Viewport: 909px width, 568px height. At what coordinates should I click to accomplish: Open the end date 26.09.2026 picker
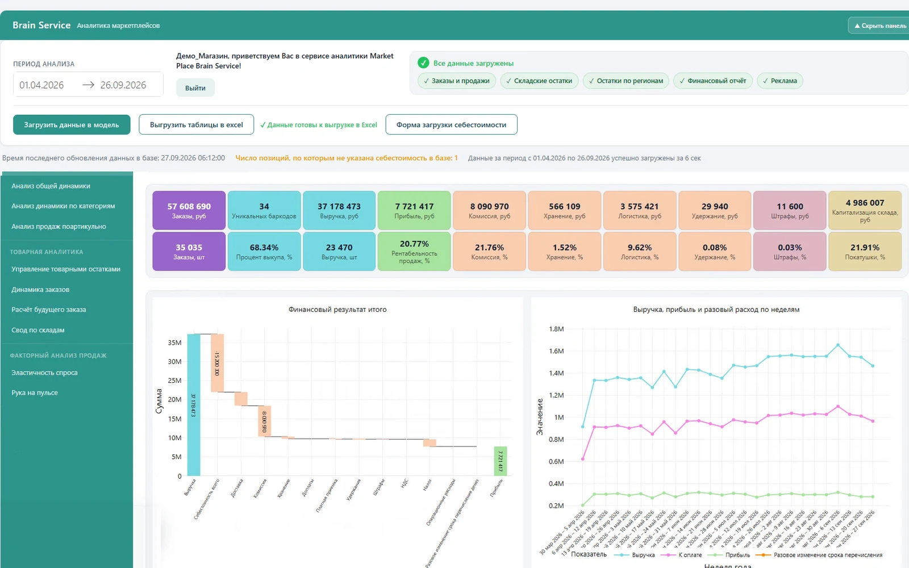click(123, 85)
